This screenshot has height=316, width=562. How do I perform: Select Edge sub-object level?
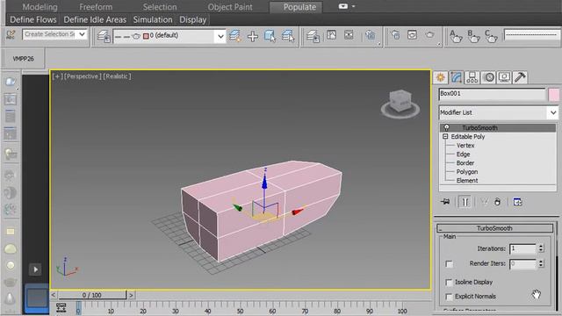pos(463,154)
